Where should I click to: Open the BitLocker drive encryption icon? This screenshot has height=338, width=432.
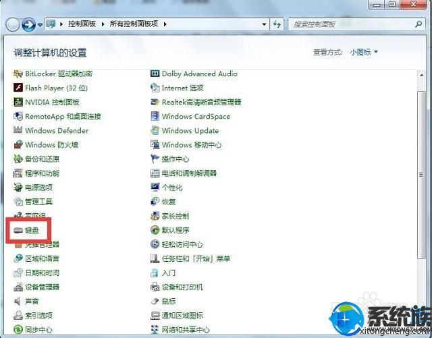[x=18, y=74]
